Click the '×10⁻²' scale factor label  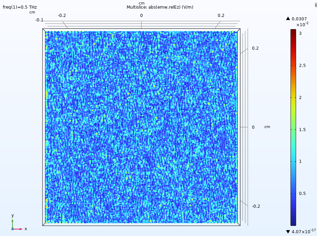pyautogui.click(x=302, y=24)
